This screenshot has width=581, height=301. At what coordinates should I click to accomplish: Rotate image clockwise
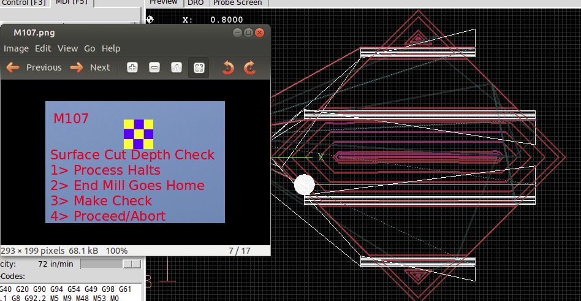[249, 67]
